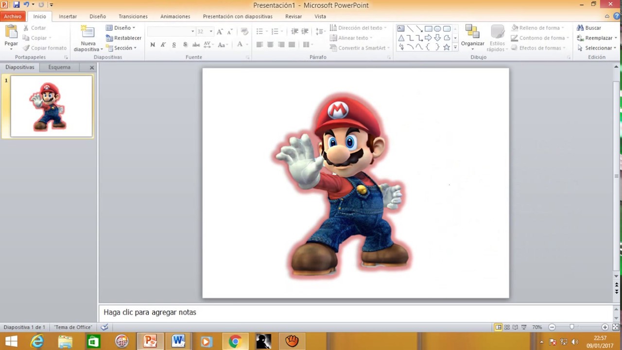Open the Diseño layout dropdown
Image resolution: width=622 pixels, height=350 pixels.
[121, 28]
